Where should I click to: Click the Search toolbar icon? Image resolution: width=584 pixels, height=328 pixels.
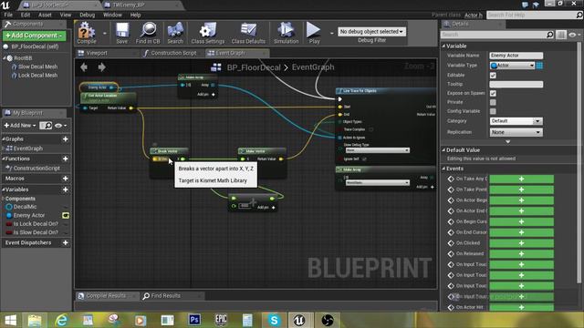tap(175, 33)
